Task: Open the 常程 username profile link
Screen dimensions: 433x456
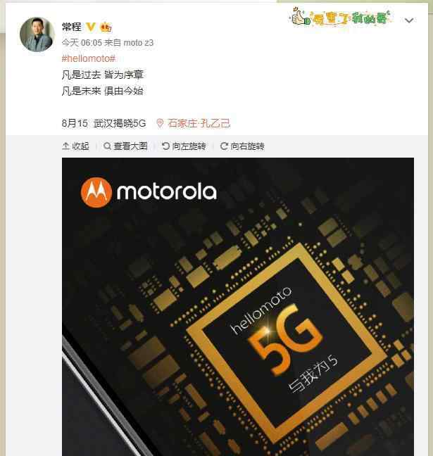Action: [71, 27]
